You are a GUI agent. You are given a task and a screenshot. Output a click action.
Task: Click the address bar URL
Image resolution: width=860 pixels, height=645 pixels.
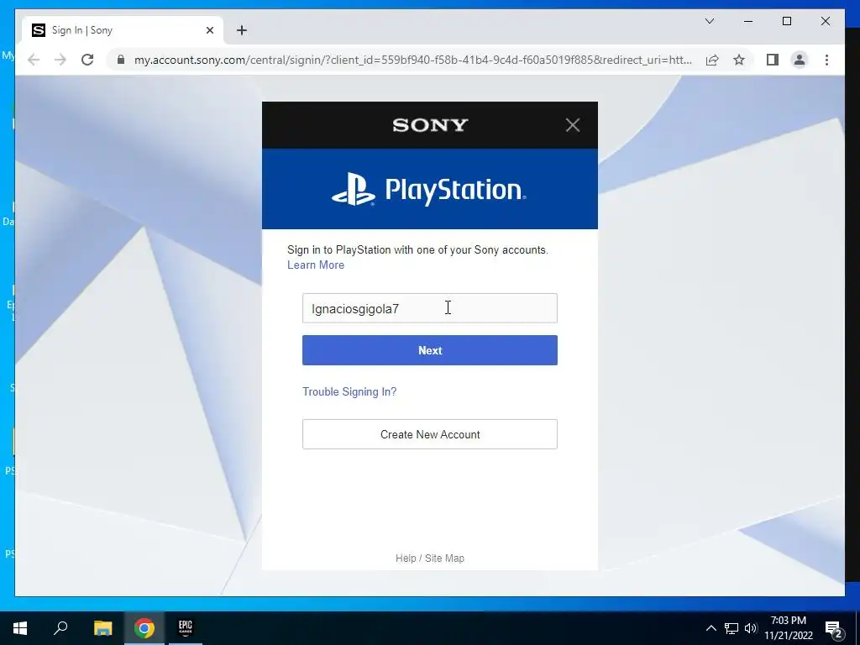click(x=412, y=60)
